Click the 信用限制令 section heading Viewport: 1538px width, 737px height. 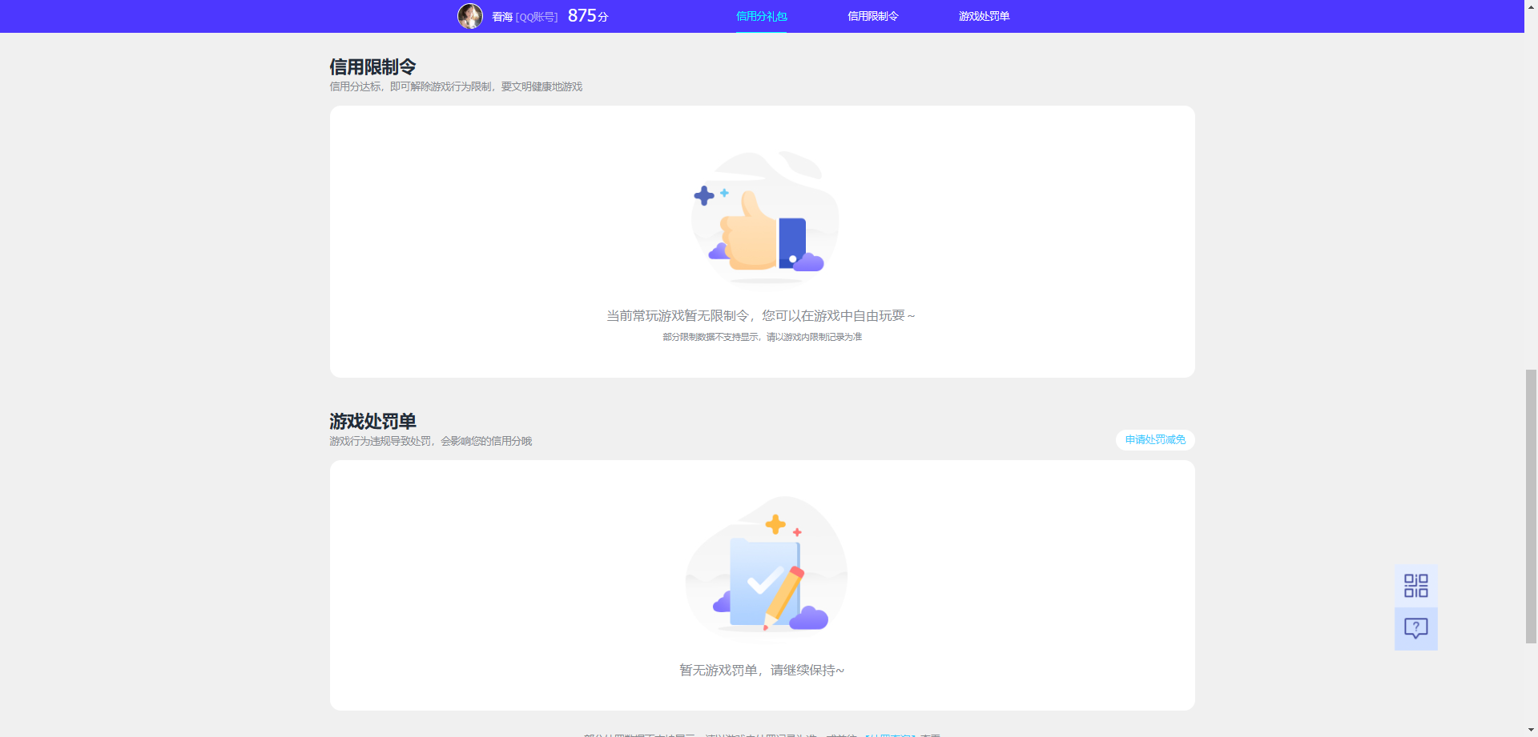coord(372,66)
